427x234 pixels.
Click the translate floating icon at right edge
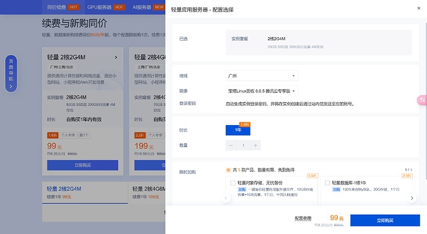(422, 100)
